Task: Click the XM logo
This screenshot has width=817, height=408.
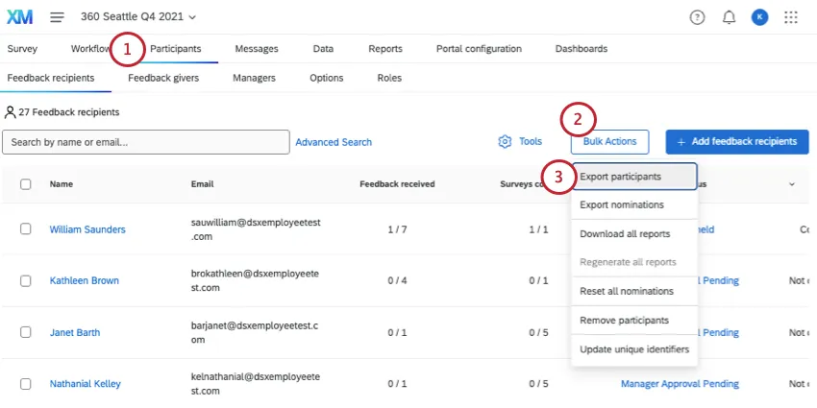Action: (20, 16)
